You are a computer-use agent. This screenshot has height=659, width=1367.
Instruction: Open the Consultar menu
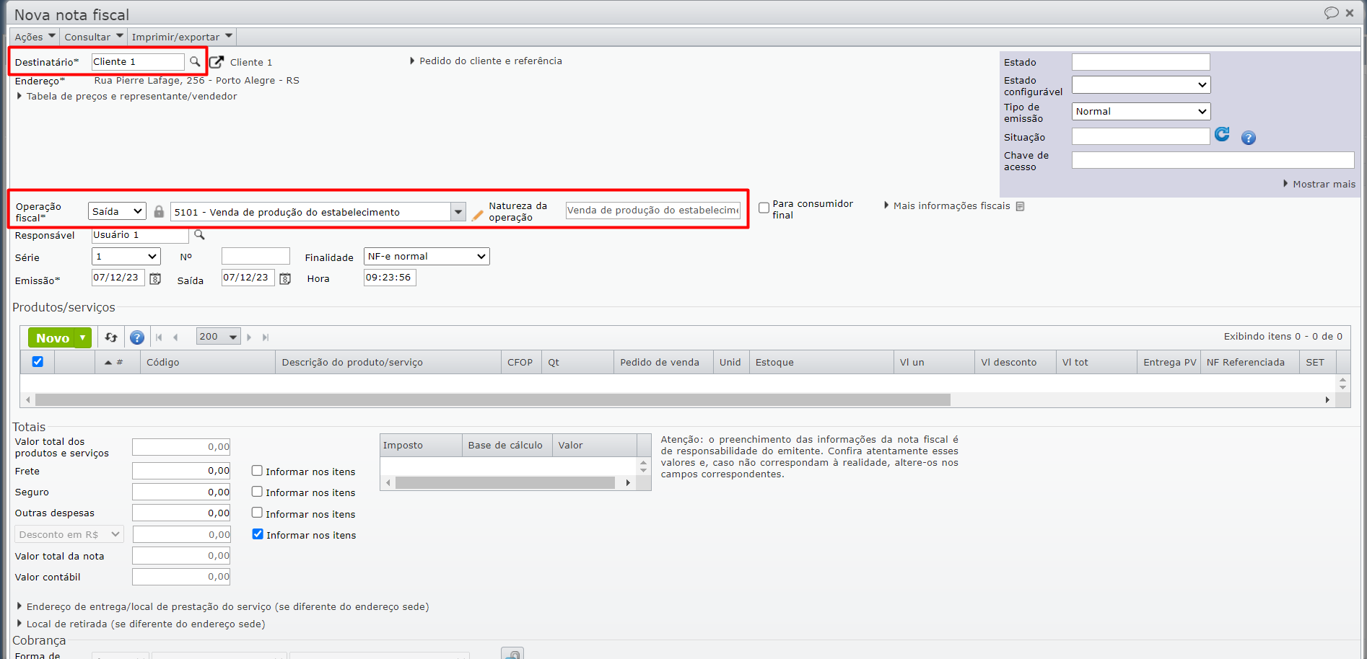click(94, 37)
